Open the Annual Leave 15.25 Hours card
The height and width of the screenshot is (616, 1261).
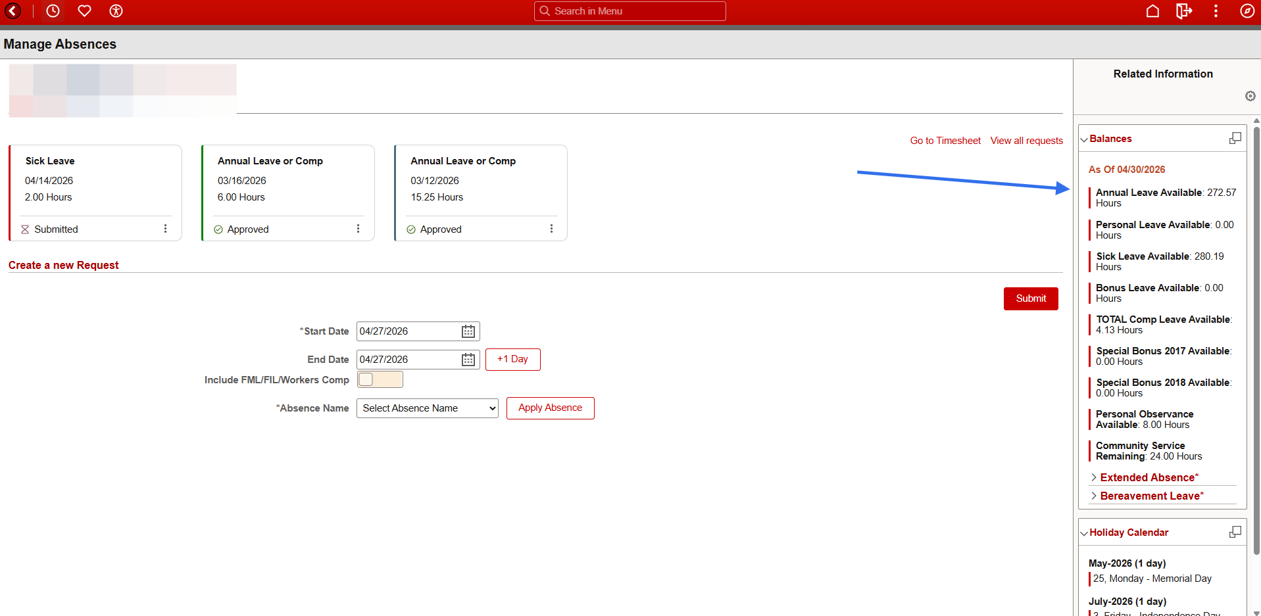point(481,193)
